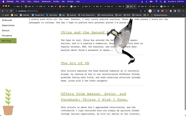186x116 pixels.
Task: Expand the machine learning bookmarks folder
Action: (105, 15)
